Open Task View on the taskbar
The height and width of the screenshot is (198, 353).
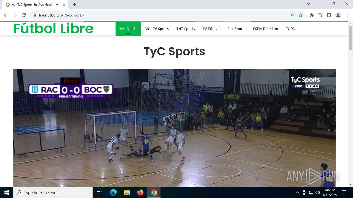[99, 193]
